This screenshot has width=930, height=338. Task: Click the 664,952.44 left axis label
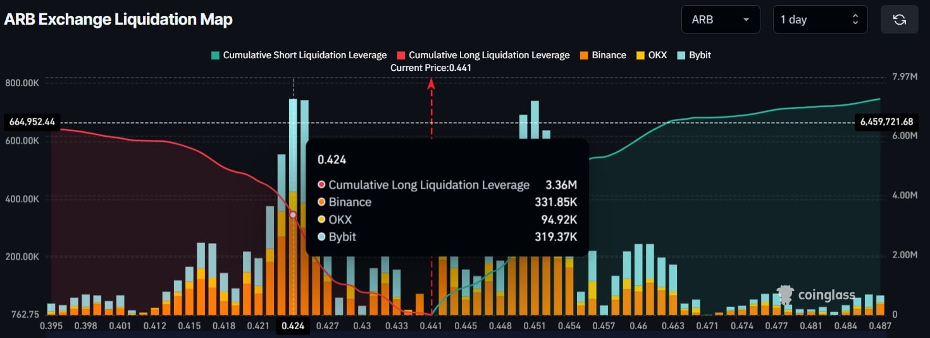coord(30,122)
